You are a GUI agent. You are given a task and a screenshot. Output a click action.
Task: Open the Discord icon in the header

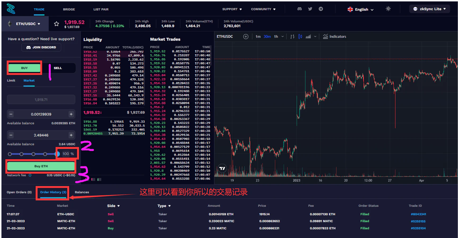(x=299, y=9)
